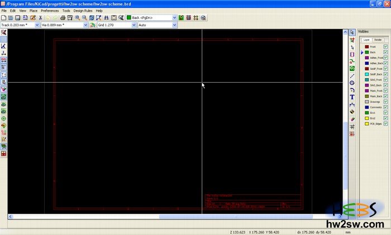The height and width of the screenshot is (235, 391).
Task: Select the arrow pointer tool in right toolbar
Action: [x=352, y=32]
